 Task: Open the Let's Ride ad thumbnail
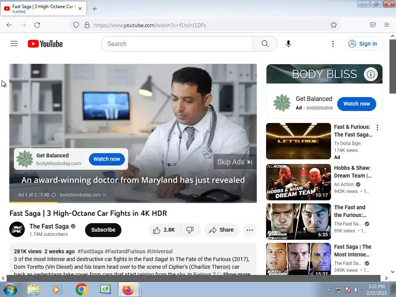(x=299, y=141)
